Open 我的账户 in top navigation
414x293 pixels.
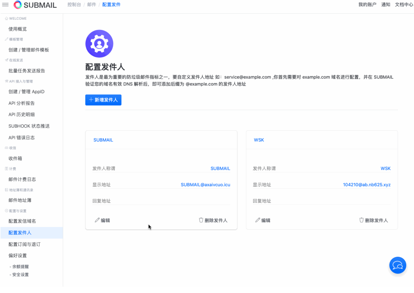click(x=367, y=5)
